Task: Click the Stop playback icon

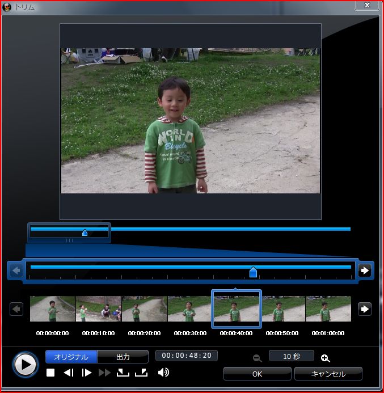Action: click(x=50, y=373)
